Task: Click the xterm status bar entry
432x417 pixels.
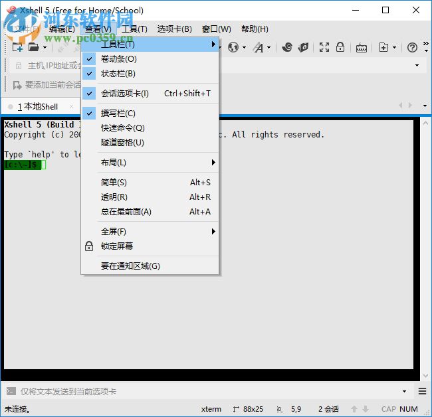Action: (x=211, y=409)
